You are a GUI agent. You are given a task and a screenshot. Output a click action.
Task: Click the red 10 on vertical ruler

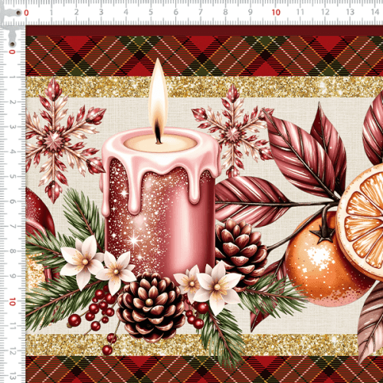pyautogui.click(x=12, y=302)
